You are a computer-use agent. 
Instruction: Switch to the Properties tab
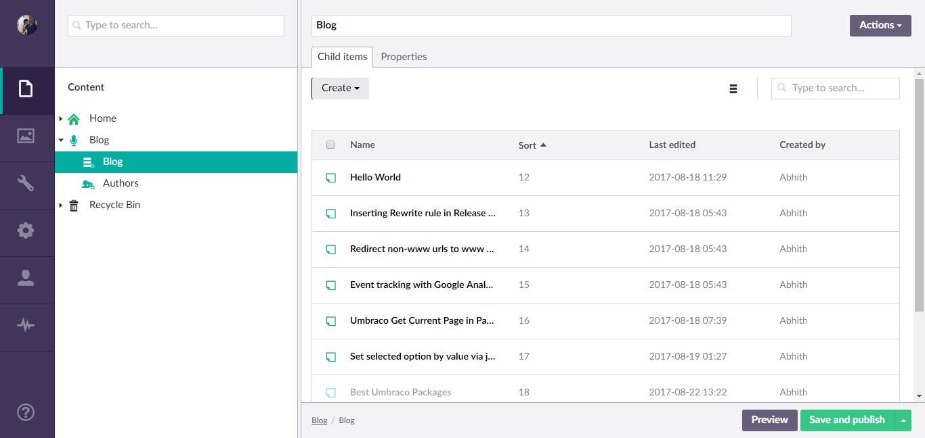[x=404, y=57]
